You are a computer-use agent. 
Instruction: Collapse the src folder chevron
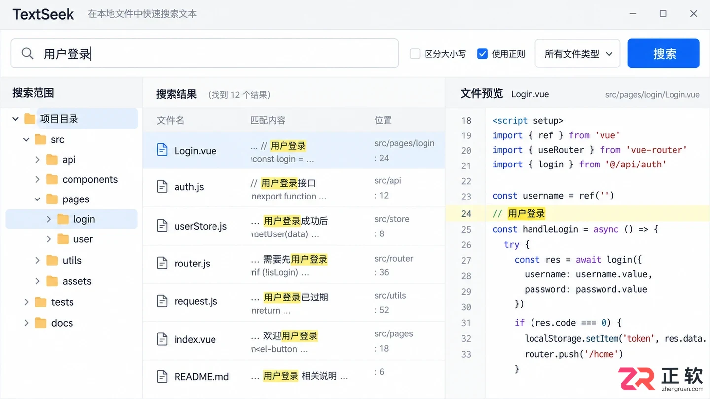(26, 140)
